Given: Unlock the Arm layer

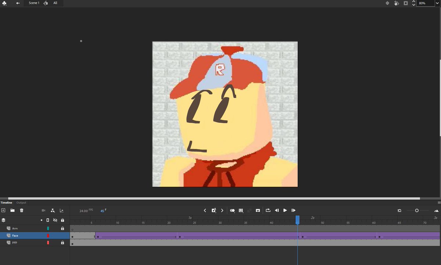Looking at the screenshot, I should (62, 228).
